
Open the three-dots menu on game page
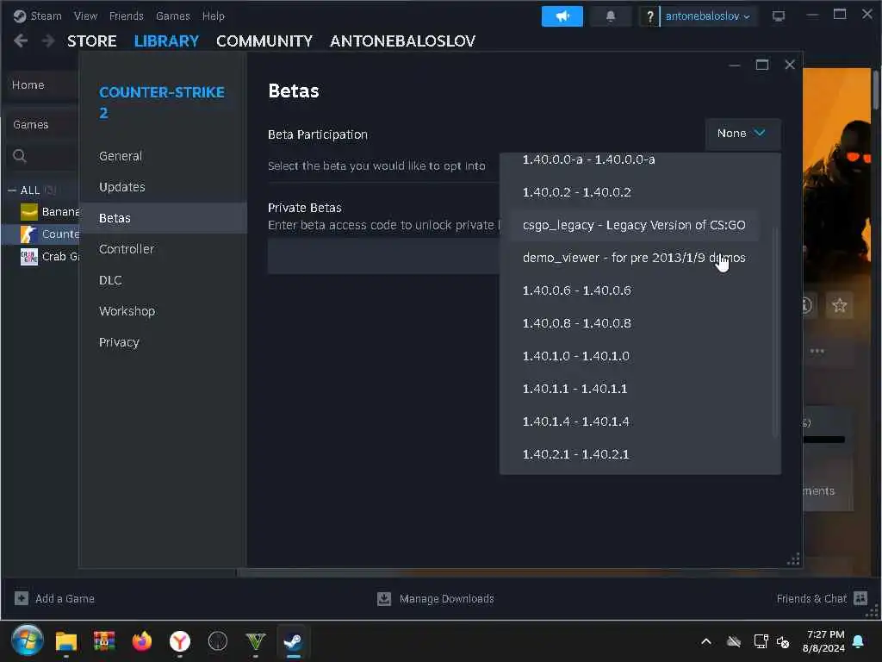[817, 351]
